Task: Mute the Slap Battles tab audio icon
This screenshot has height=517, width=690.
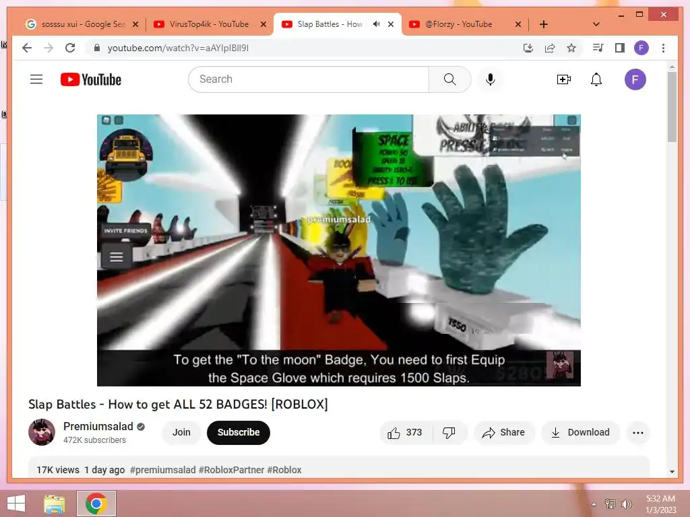Action: [x=376, y=24]
